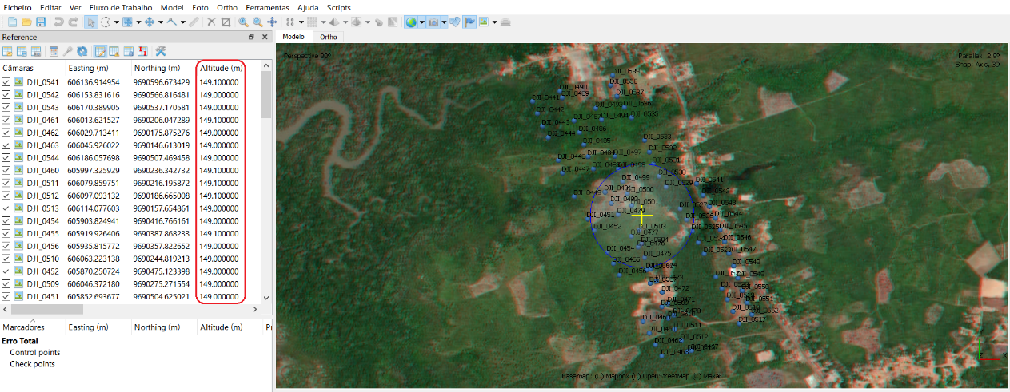This screenshot has height=392, width=1010.
Task: Open a project with the folder icon
Action: [x=26, y=22]
